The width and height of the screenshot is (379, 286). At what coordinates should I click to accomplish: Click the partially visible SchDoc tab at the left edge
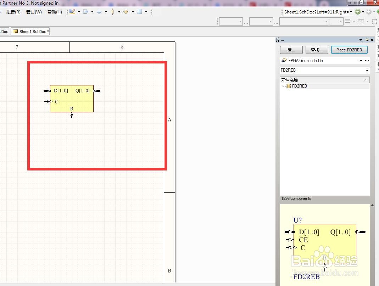click(4, 32)
